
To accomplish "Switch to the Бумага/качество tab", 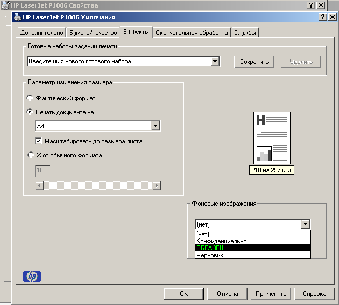I will (93, 33).
